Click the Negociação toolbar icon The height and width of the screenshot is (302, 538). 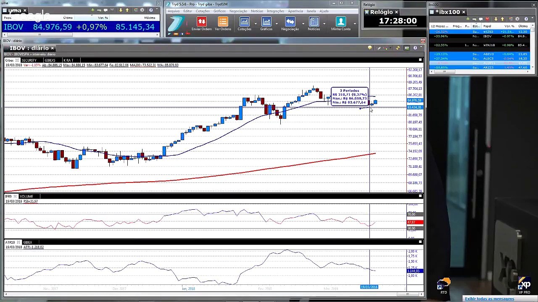[x=290, y=23]
